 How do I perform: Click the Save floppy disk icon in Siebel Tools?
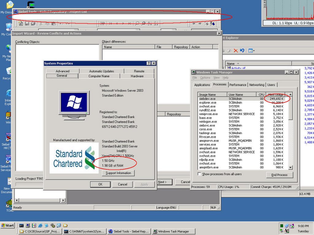tap(27, 24)
